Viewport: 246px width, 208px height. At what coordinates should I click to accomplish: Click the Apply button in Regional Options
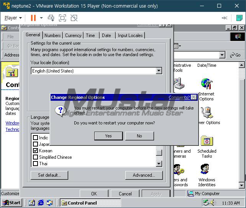[x=156, y=193]
